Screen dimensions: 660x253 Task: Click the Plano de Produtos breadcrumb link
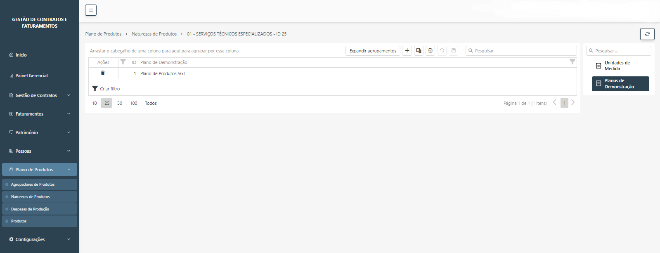pyautogui.click(x=103, y=34)
